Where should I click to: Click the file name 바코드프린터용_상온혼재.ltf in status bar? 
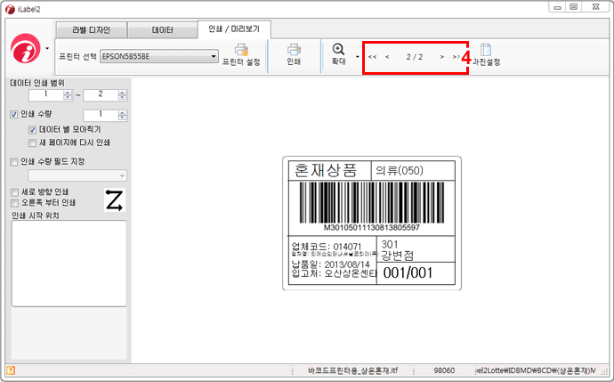352,370
